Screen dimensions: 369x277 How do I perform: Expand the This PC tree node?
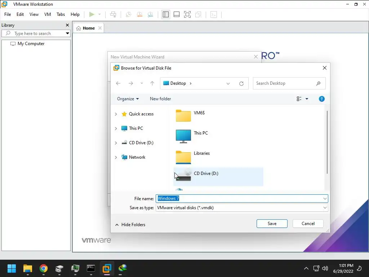tap(116, 128)
